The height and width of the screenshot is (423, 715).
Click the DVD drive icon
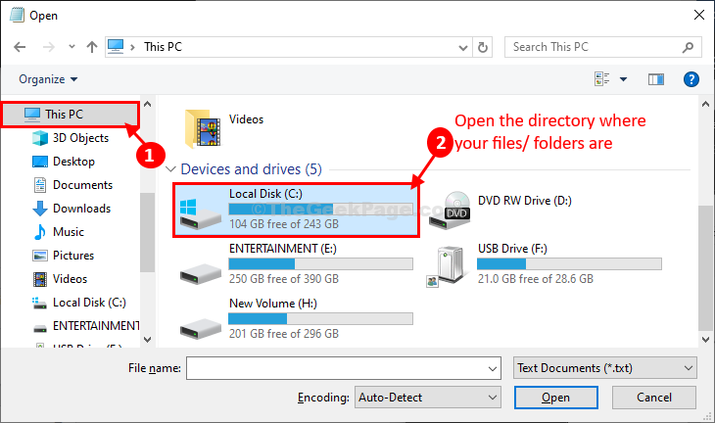coord(451,211)
